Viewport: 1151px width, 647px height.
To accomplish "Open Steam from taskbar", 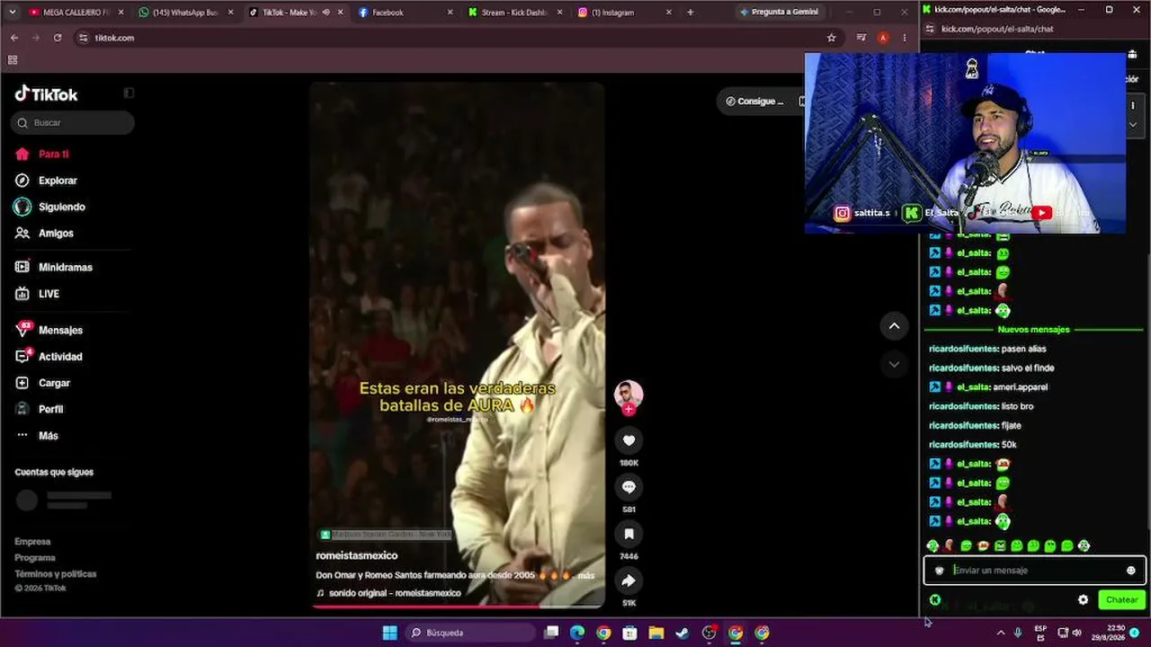I will coord(683,633).
